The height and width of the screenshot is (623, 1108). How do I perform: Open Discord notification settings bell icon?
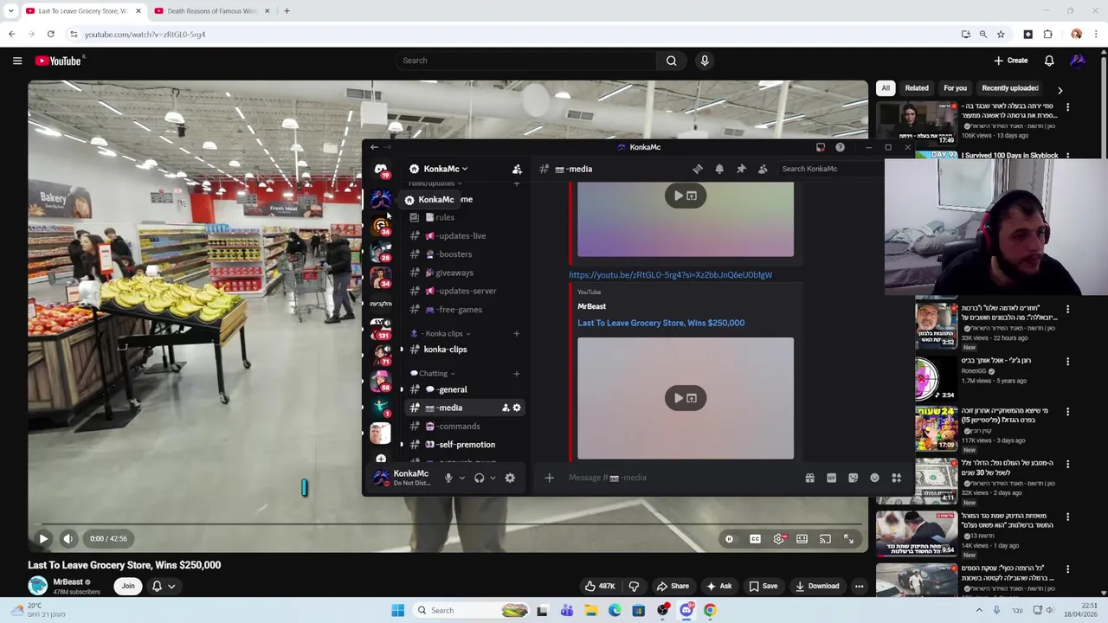coord(719,169)
